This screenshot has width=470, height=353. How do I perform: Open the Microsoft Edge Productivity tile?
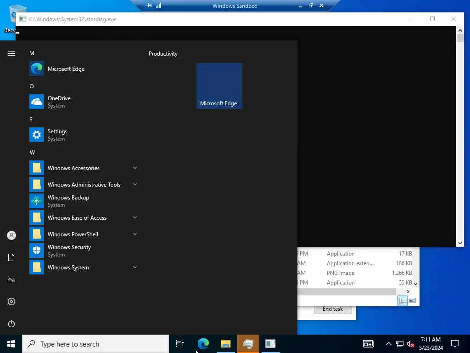219,86
